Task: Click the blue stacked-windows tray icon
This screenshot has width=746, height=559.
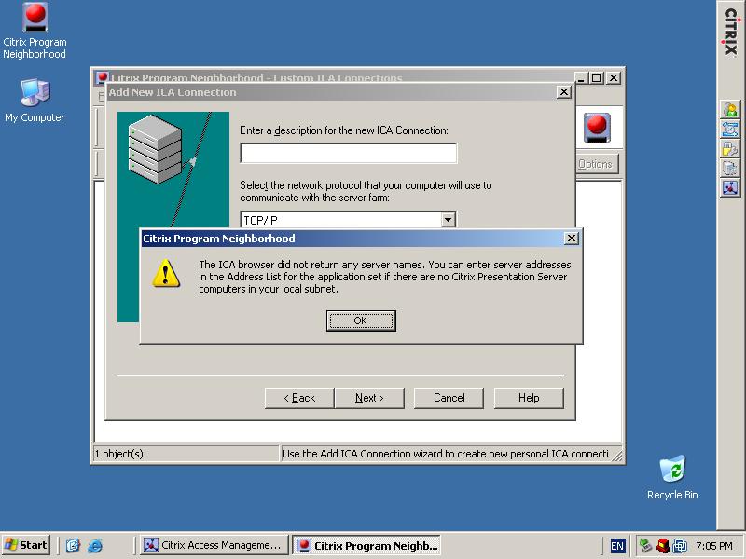Action: click(x=681, y=546)
